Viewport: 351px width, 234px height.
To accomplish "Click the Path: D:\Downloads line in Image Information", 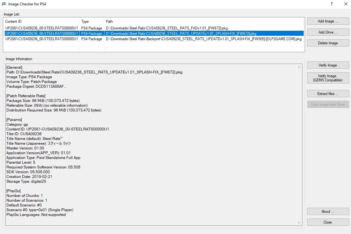I will click(94, 72).
